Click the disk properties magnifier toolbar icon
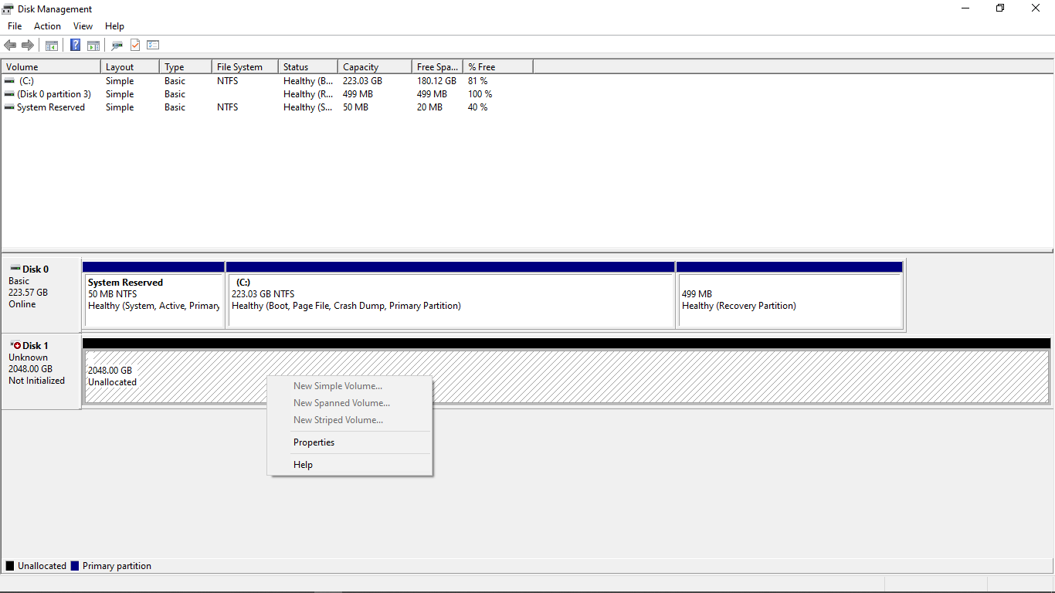 pyautogui.click(x=117, y=44)
